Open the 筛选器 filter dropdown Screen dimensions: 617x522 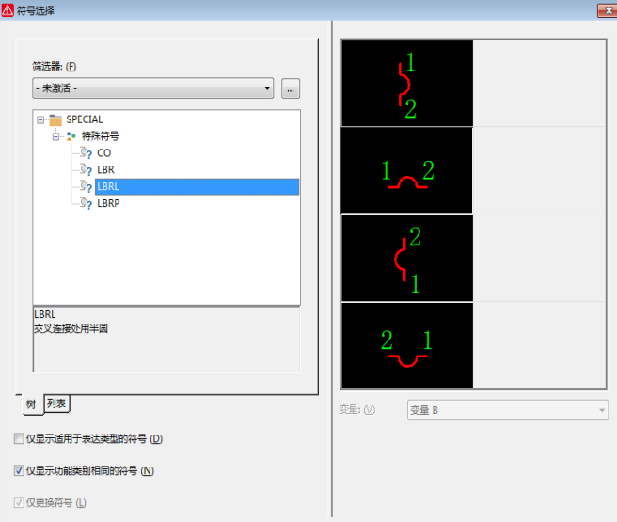(152, 88)
